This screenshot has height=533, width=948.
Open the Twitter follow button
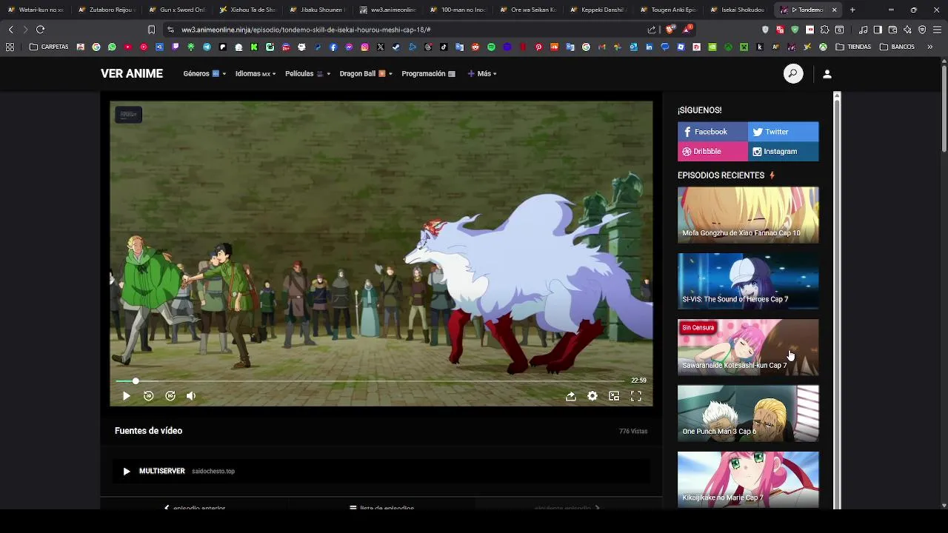point(783,132)
